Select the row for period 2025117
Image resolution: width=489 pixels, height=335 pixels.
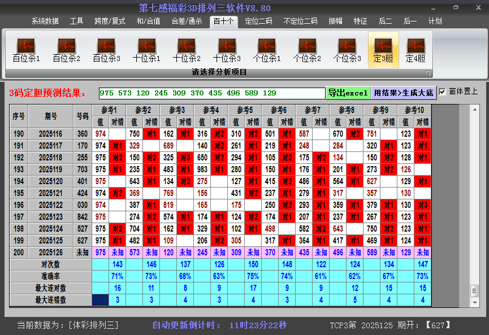[x=220, y=146]
